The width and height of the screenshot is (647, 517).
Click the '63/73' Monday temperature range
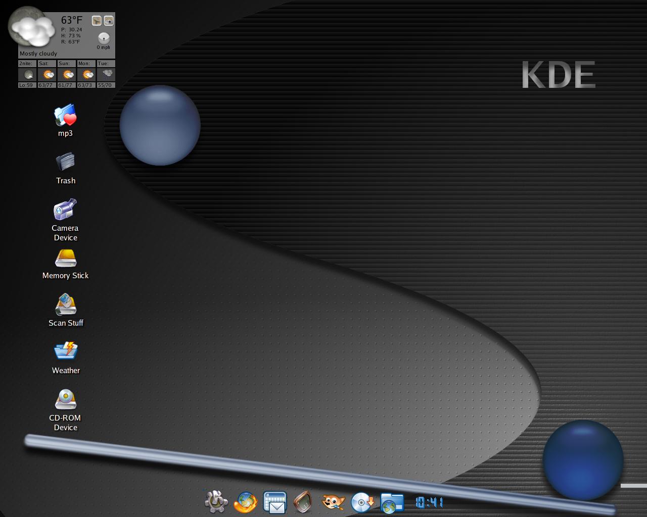pos(85,85)
